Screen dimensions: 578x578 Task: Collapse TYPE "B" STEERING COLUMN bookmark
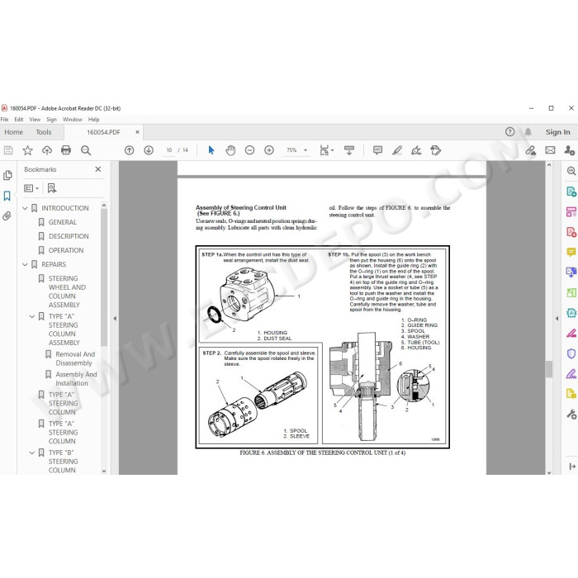point(32,452)
